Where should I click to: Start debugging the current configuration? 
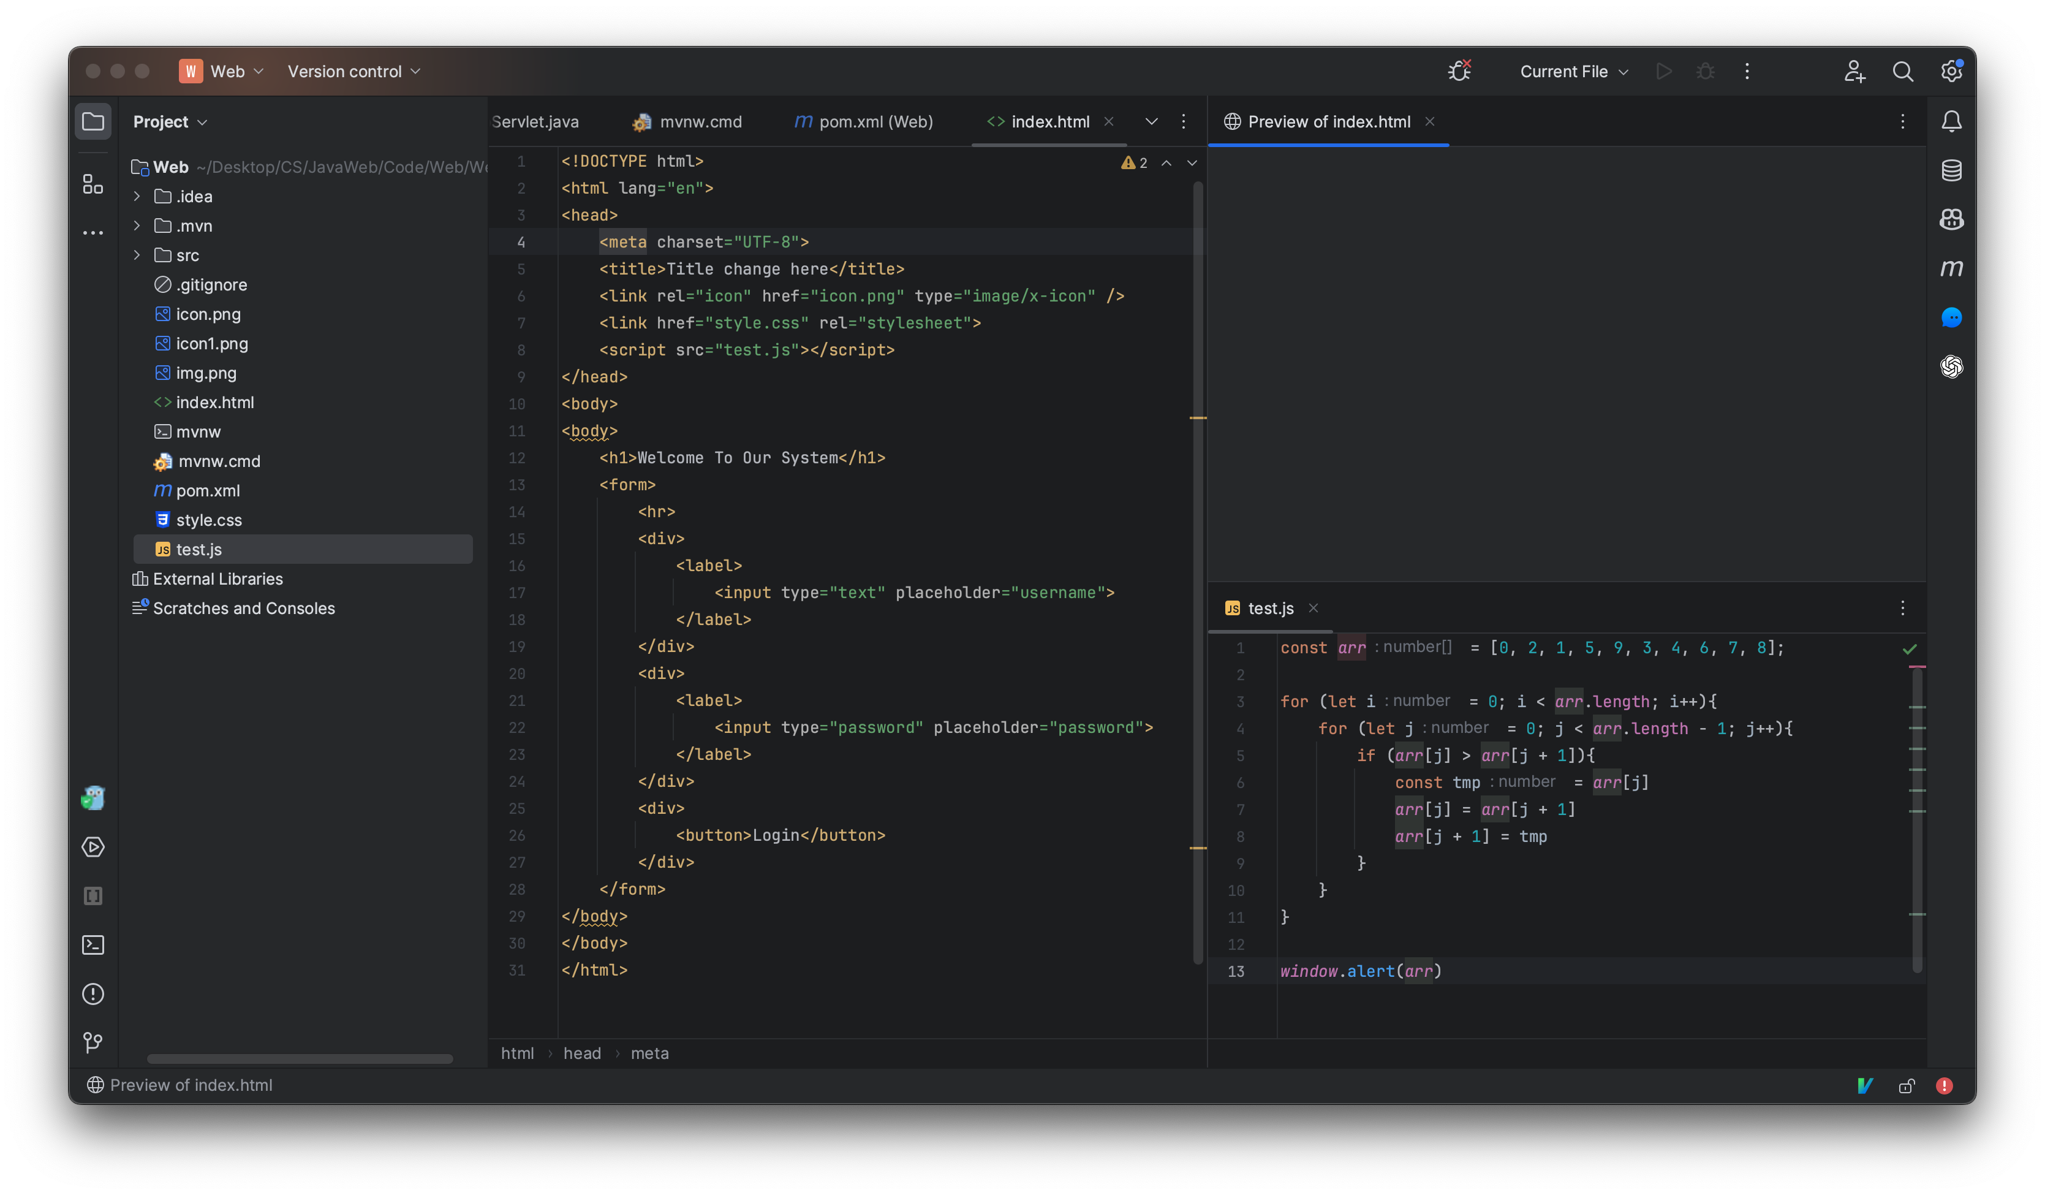point(1705,72)
